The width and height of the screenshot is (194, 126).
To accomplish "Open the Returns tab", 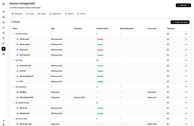I will pyautogui.click(x=69, y=14).
